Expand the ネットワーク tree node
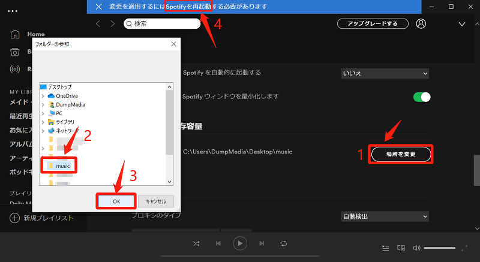Viewport: 480px width, 262px height. (x=43, y=131)
